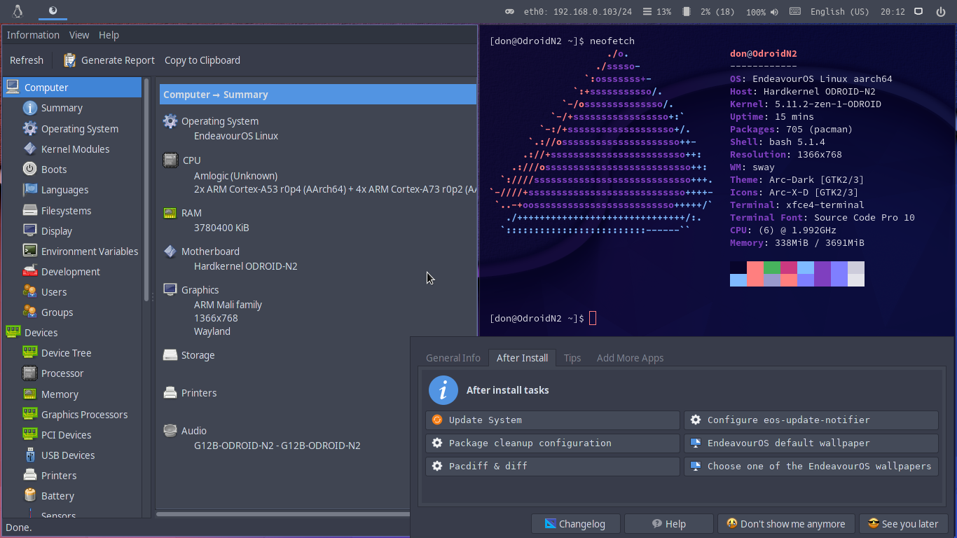Click Choose one of the EndeavourOS wallpapers
Viewport: 957px width, 538px height.
[x=811, y=466]
